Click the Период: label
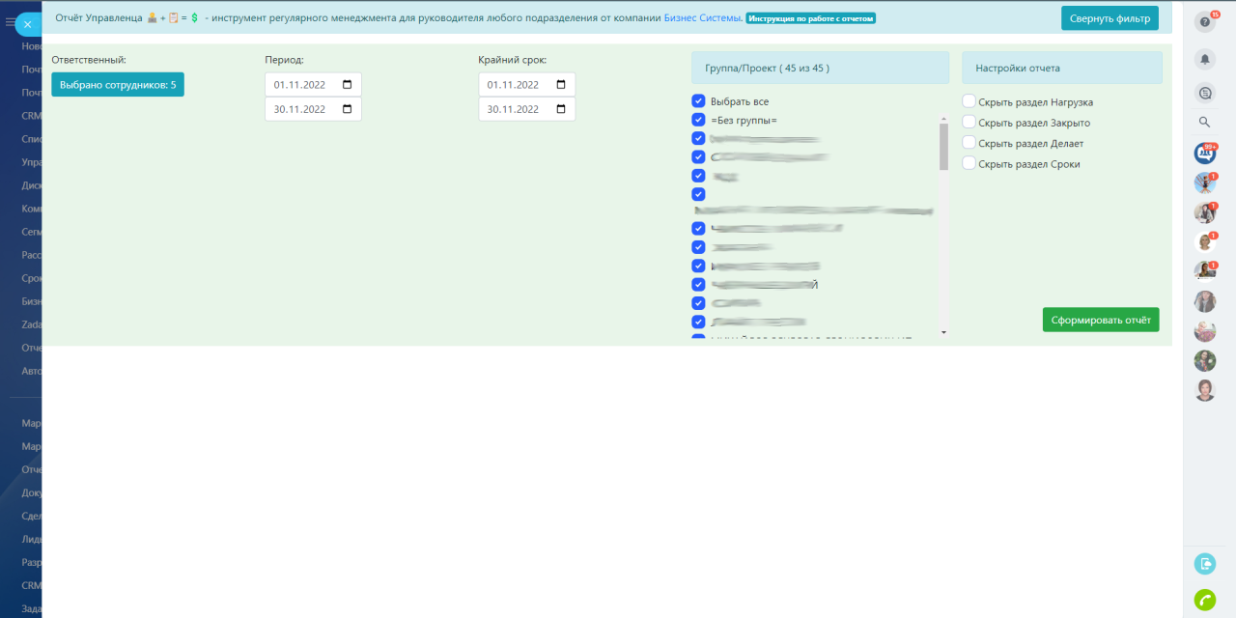1236x618 pixels. coord(285,60)
